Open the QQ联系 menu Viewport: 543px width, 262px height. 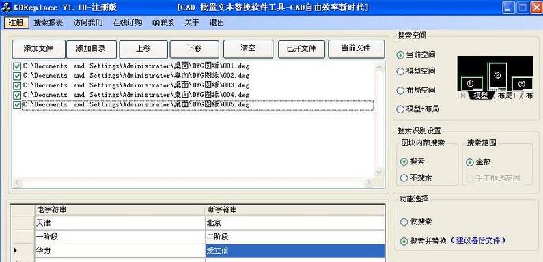click(x=163, y=23)
